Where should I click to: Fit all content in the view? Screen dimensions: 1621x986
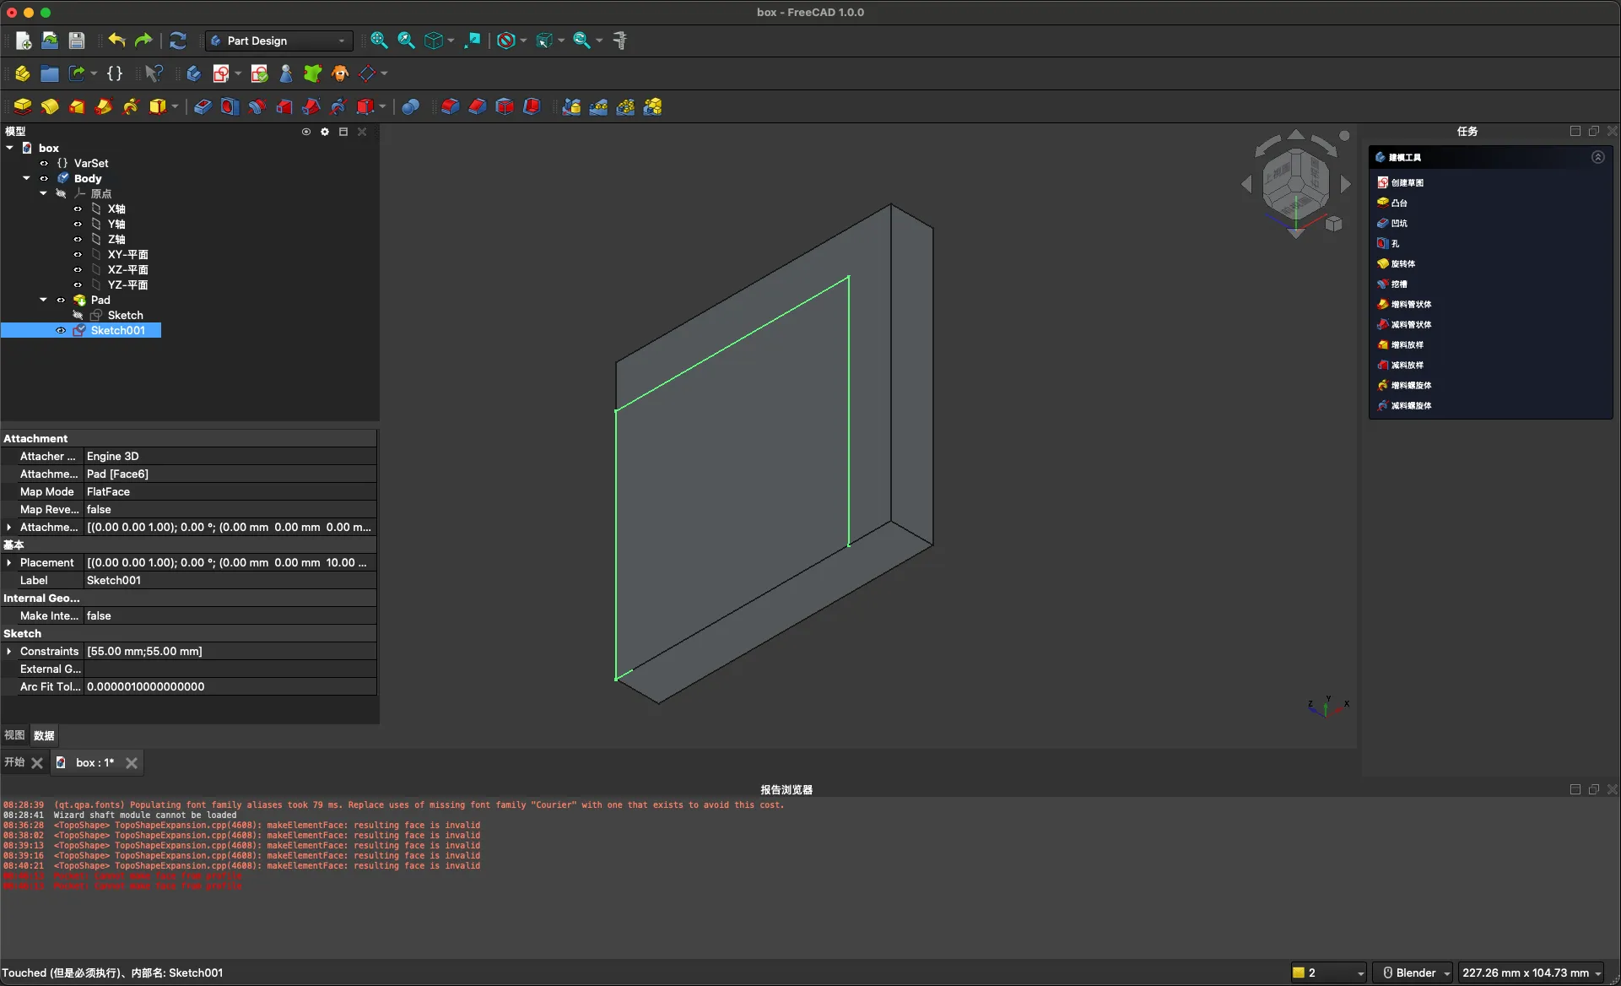point(379,41)
